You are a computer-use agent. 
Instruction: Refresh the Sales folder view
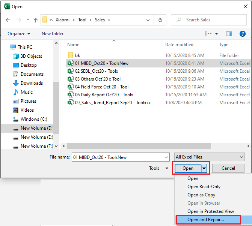tap(160, 20)
